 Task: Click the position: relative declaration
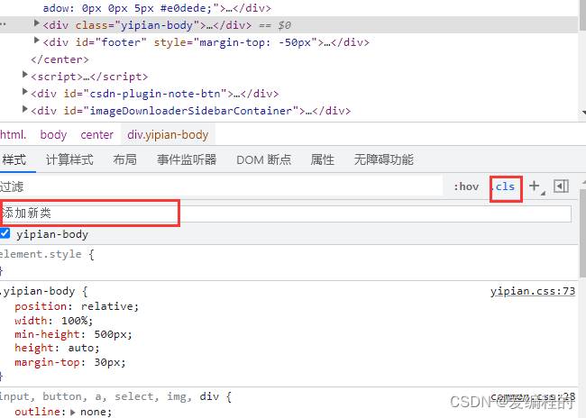[x=77, y=306]
